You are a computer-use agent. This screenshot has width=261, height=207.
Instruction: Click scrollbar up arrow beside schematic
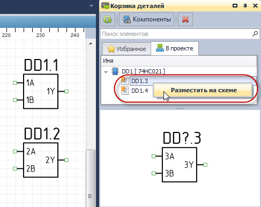pyautogui.click(x=91, y=43)
